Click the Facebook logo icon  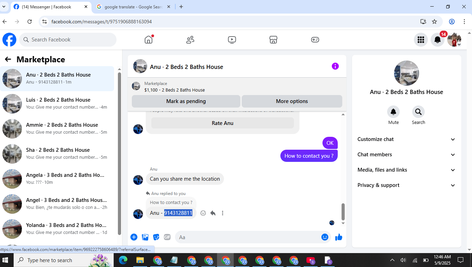9,40
